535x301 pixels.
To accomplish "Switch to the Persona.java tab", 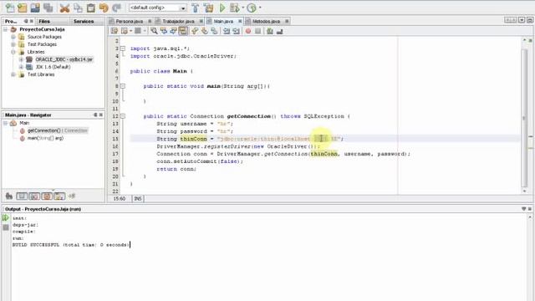I will [130, 21].
